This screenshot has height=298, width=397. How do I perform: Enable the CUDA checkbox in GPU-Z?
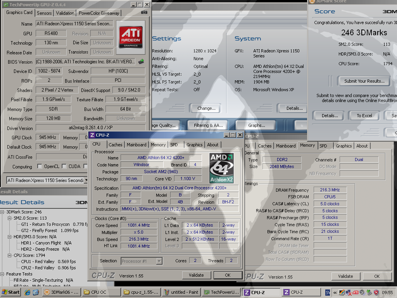click(64, 166)
